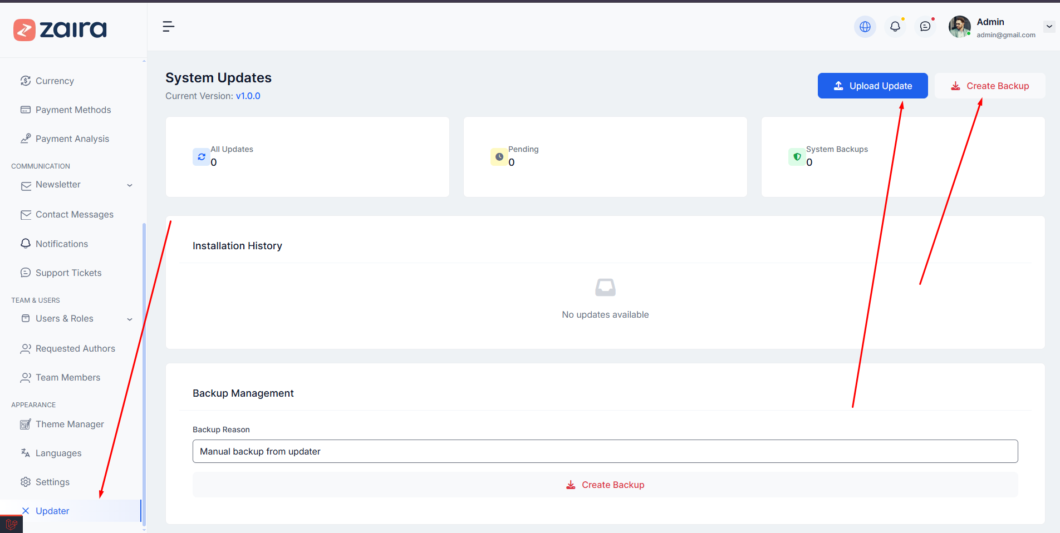Open the Admin account dropdown arrow
Viewport: 1060px width, 533px height.
1049,27
